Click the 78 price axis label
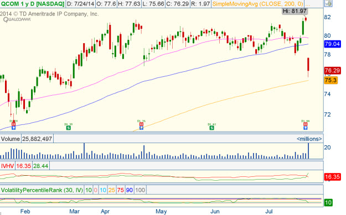Image resolution: width=346 pixels, height=215 pixels. point(328,54)
